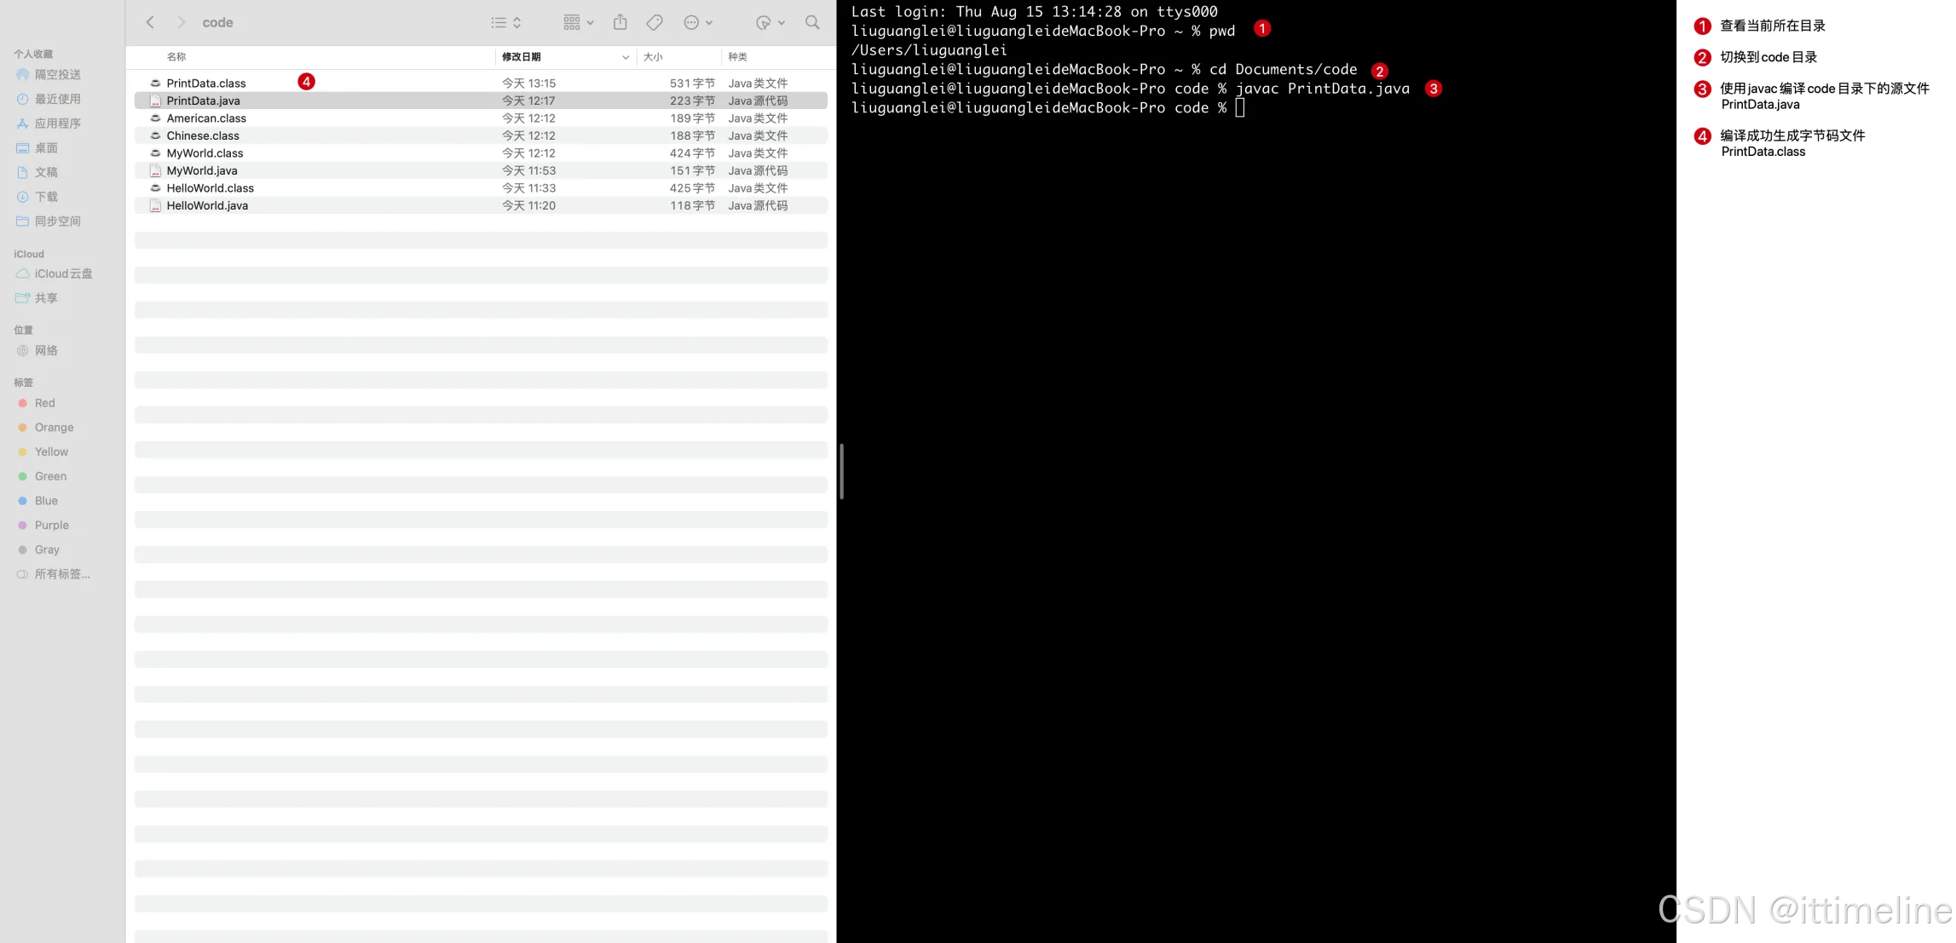Select the HelloWorld.java file row
This screenshot has height=943, width=1956.
[207, 205]
